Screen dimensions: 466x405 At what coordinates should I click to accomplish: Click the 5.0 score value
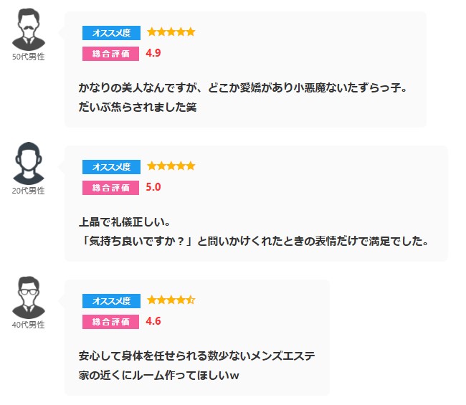coord(153,187)
